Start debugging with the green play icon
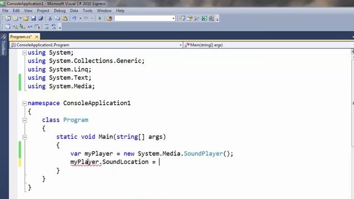354x199 pixels. click(100, 18)
